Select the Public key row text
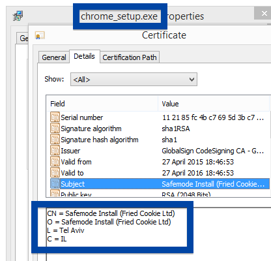This screenshot has height=261, width=271. pyautogui.click(x=76, y=194)
